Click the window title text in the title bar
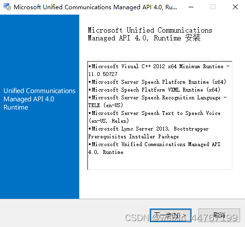Viewport: 245px width, 227px height. click(x=95, y=7)
